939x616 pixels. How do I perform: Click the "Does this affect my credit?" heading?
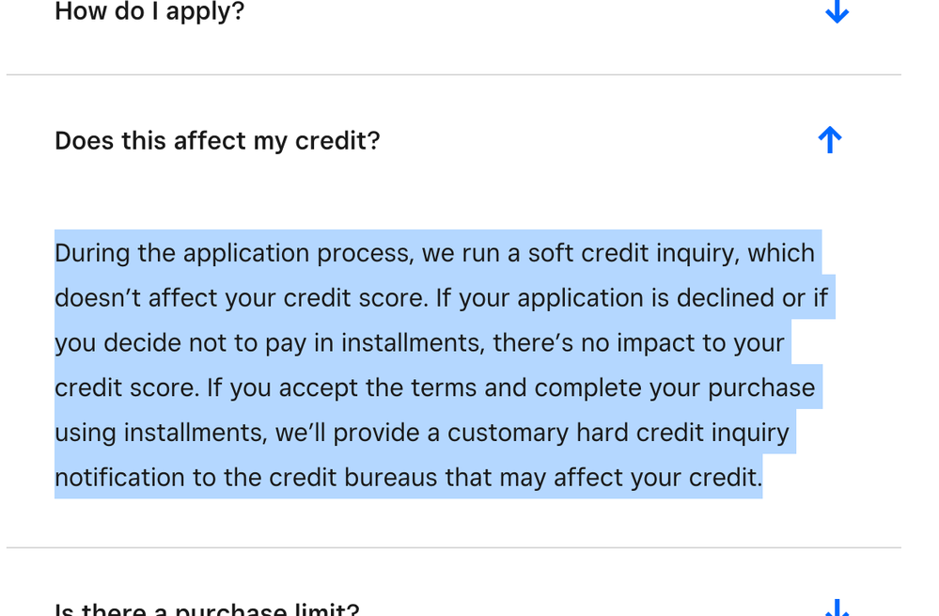[217, 141]
